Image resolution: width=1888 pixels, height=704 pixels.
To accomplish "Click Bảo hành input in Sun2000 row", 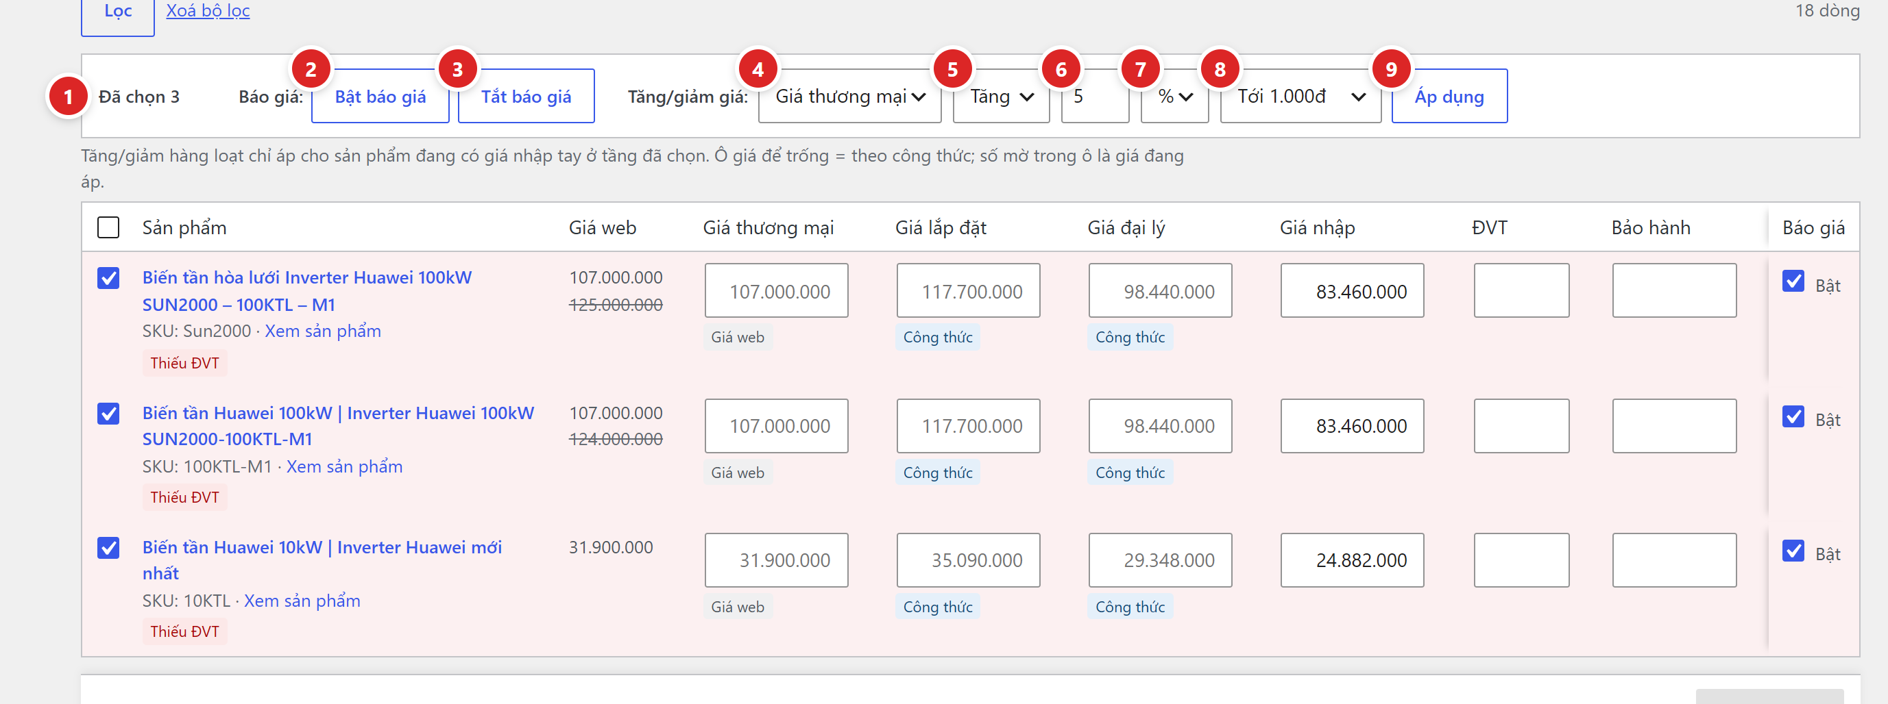I will (1675, 291).
